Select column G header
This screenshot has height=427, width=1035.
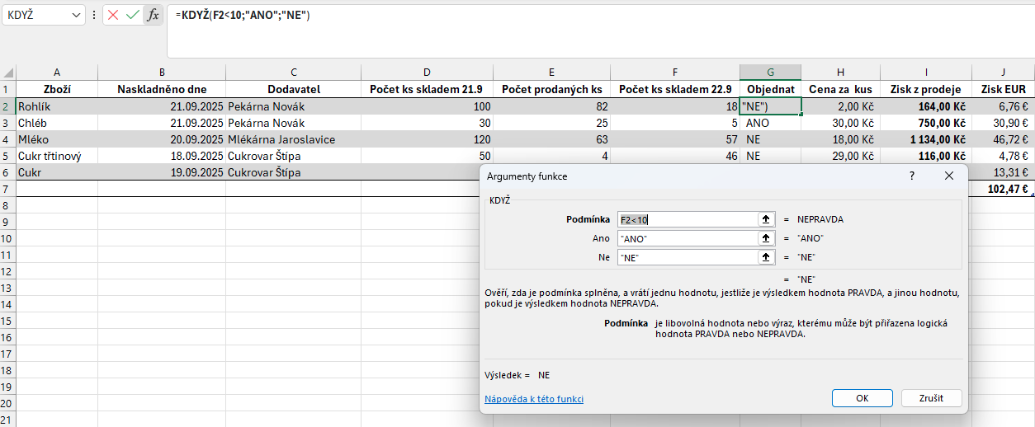point(771,73)
